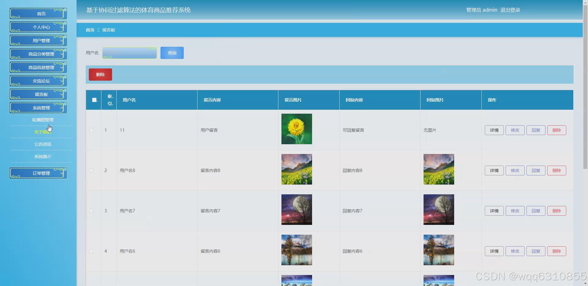The width and height of the screenshot is (588, 286).
Task: Check the checkbox for row 用户名7
Action: click(x=91, y=211)
